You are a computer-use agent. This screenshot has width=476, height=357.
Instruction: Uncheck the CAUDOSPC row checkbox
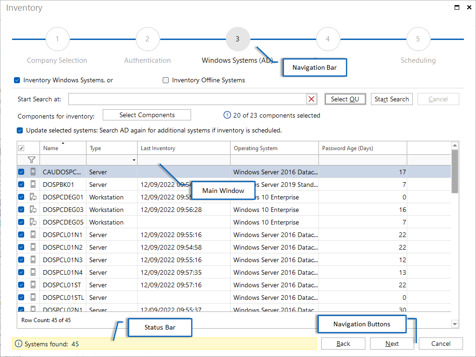[x=21, y=172]
